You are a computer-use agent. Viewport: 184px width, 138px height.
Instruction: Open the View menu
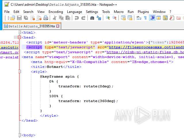[41, 12]
